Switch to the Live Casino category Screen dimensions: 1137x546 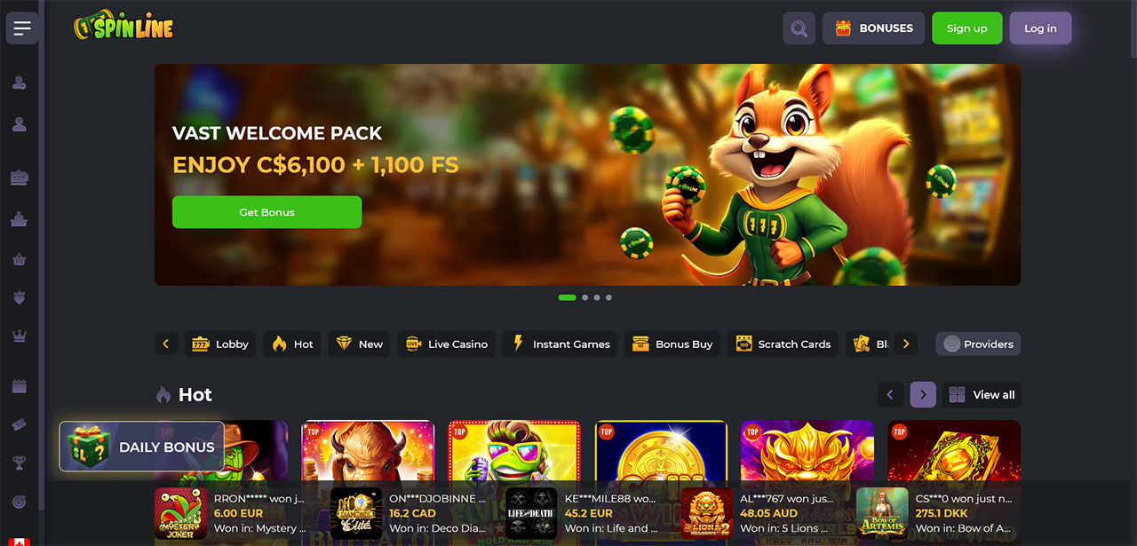(x=447, y=344)
